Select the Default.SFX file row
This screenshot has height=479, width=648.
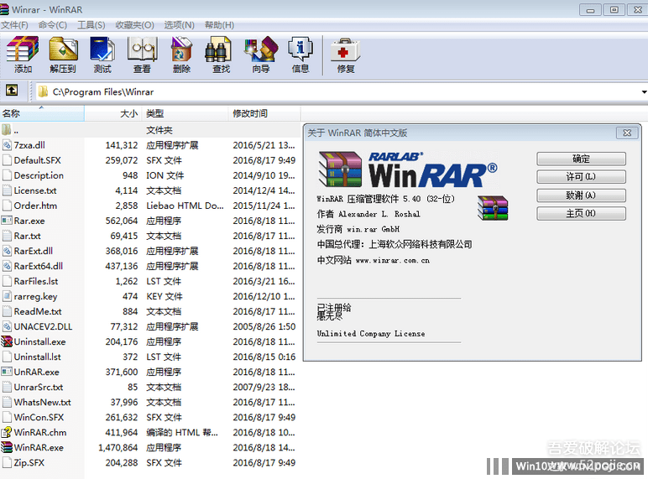click(150, 160)
